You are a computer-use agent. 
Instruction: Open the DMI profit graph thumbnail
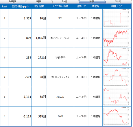(116, 116)
